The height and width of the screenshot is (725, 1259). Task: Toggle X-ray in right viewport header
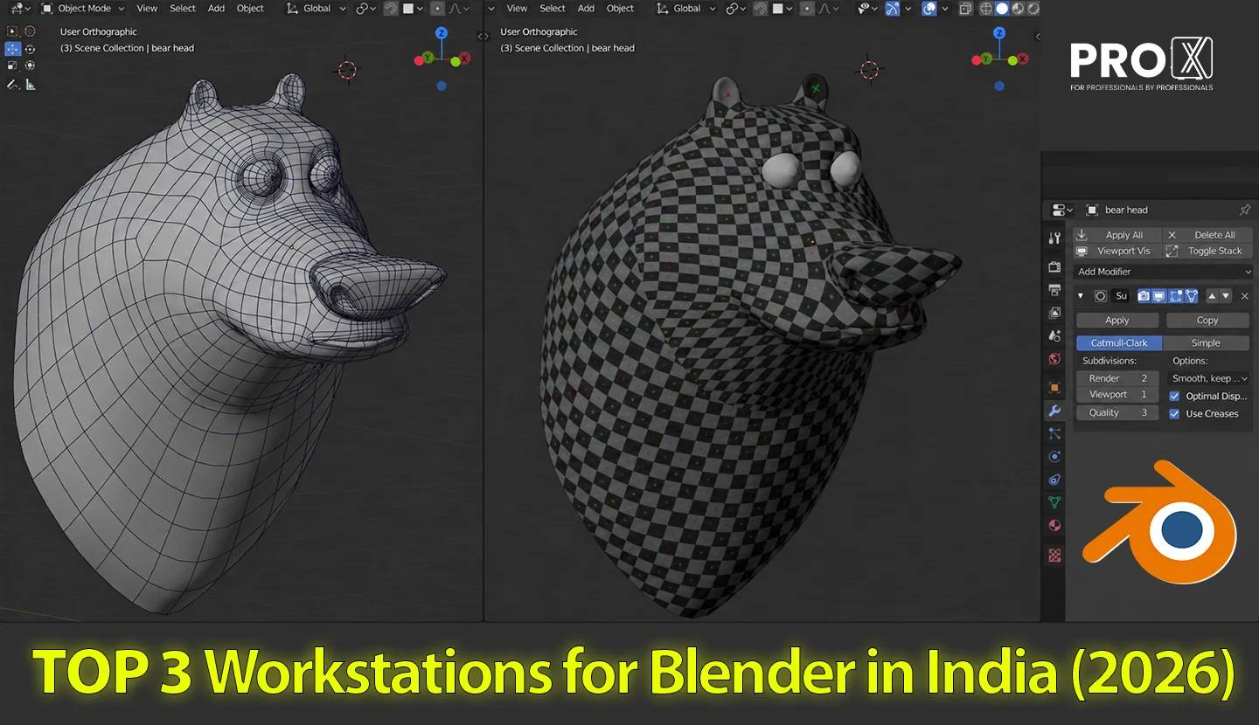[x=965, y=9]
